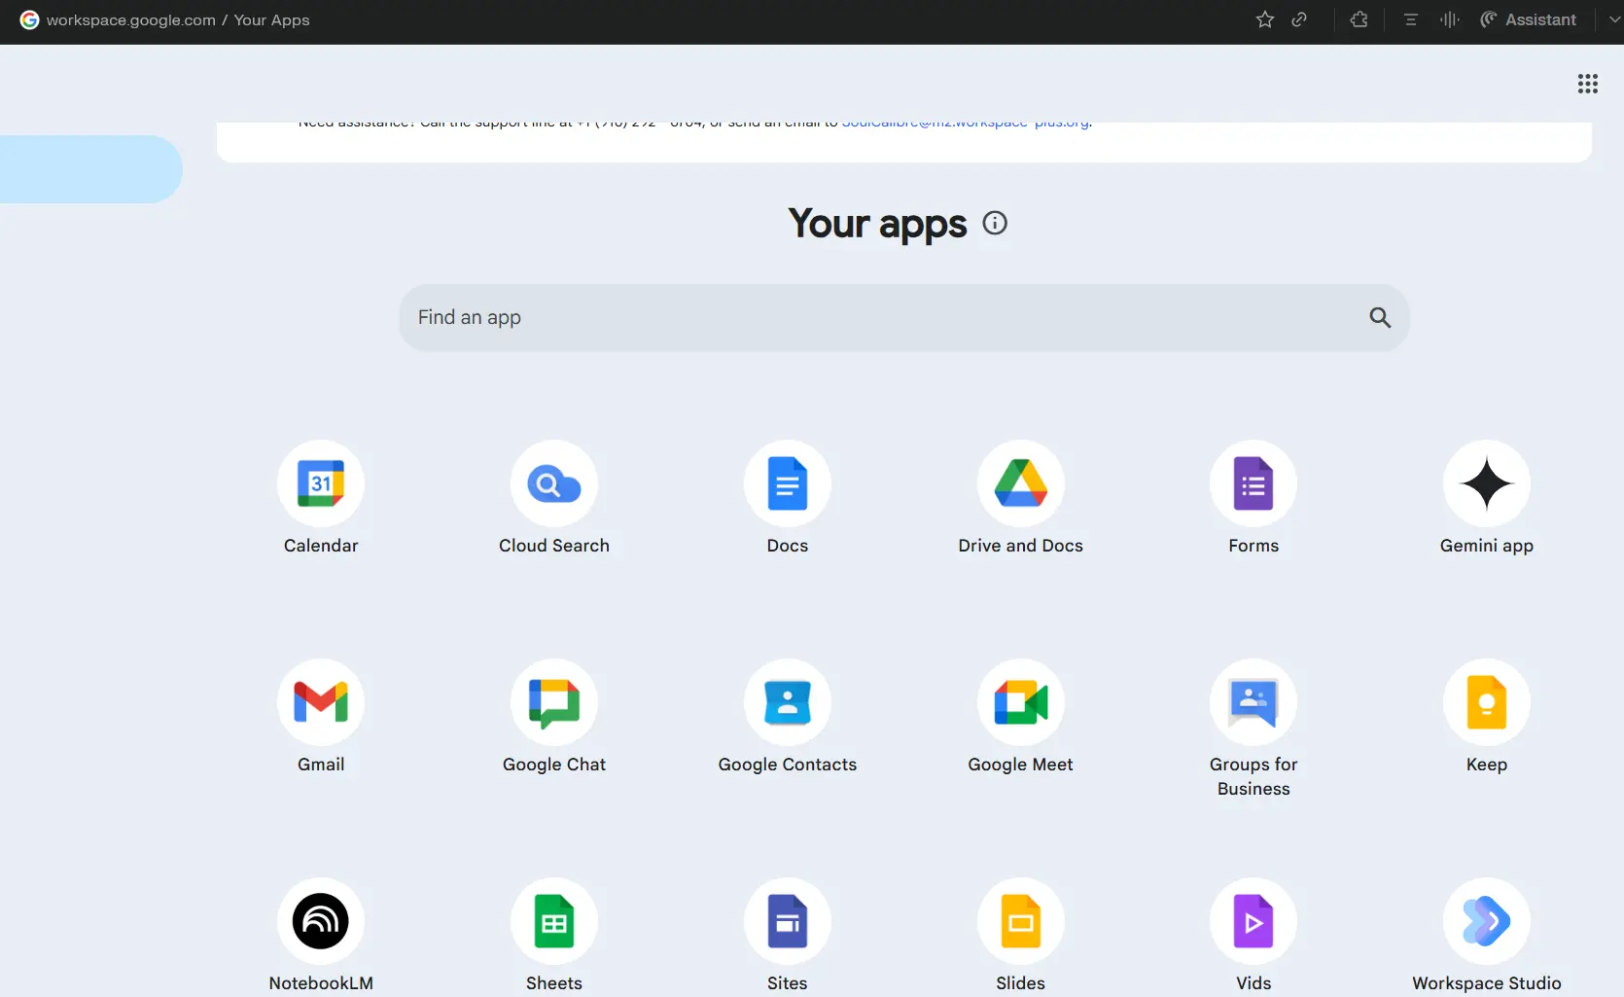Open the Google apps grid launcher
This screenshot has height=997, width=1624.
[x=1588, y=84]
